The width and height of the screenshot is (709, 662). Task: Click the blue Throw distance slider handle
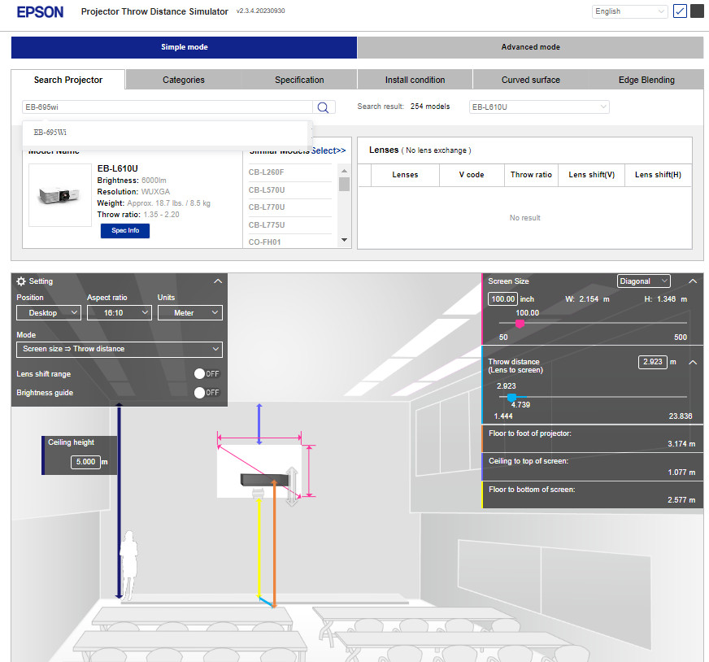(511, 397)
